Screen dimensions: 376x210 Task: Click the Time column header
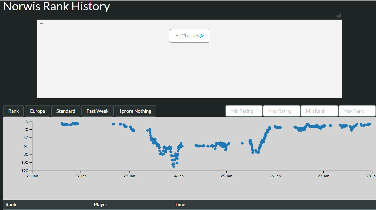pos(180,204)
